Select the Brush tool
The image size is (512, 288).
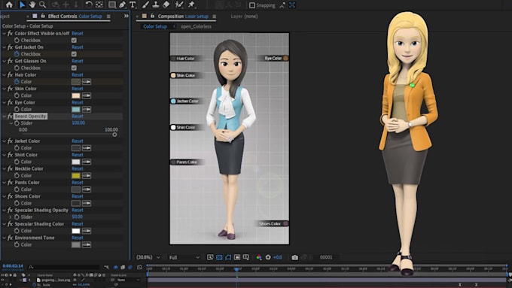pyautogui.click(x=145, y=5)
